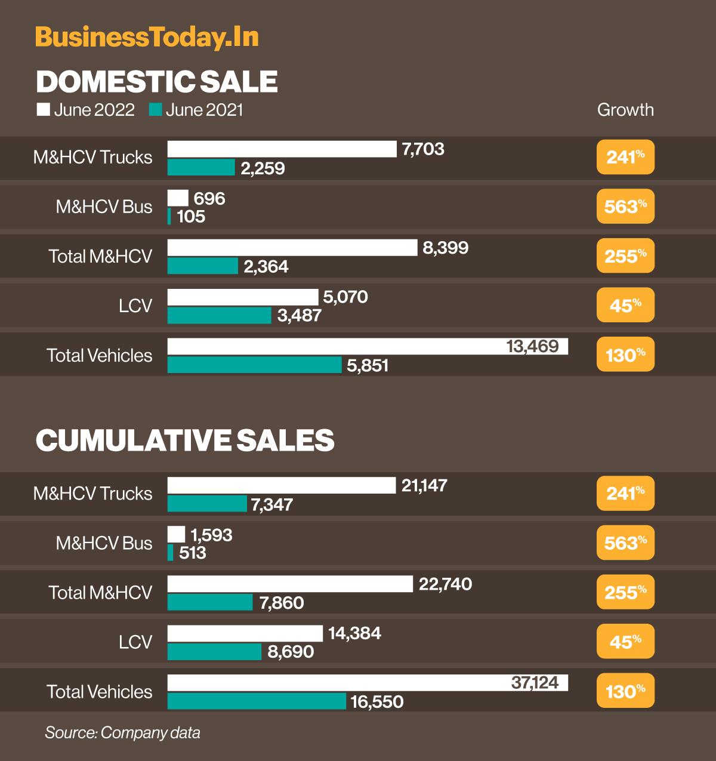Click the LCV label under Cumulative Sales
This screenshot has width=716, height=761.
(x=135, y=642)
